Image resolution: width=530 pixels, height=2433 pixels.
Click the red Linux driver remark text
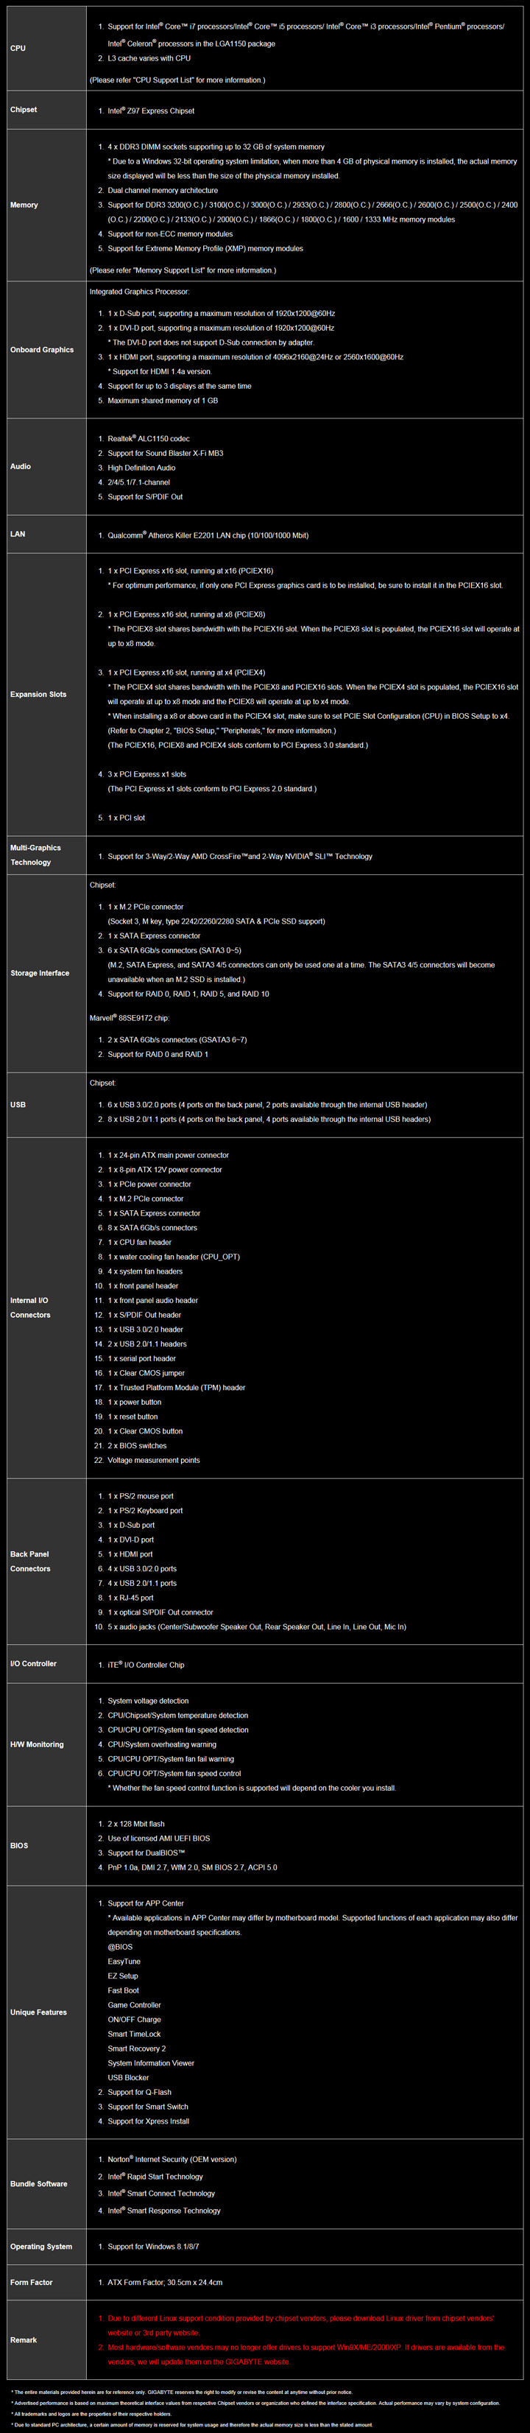(x=300, y=2325)
